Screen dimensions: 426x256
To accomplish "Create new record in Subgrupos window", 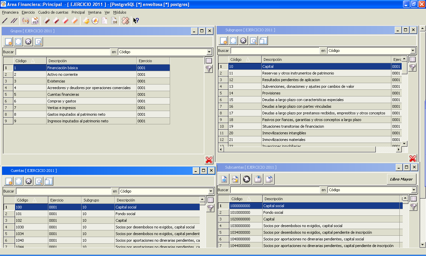I will click(x=224, y=41).
